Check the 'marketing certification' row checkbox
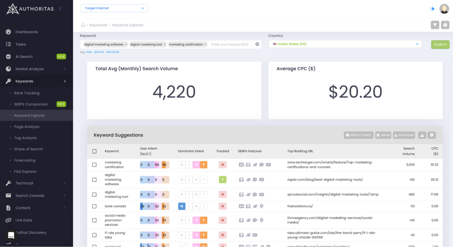The width and height of the screenshot is (453, 247). click(94, 165)
